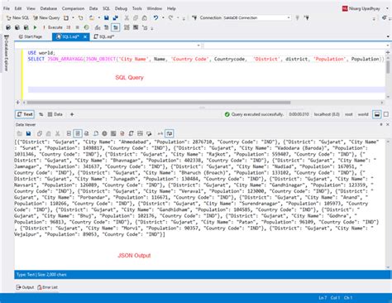
Task: Toggle the Text view button
Action: click(25, 114)
